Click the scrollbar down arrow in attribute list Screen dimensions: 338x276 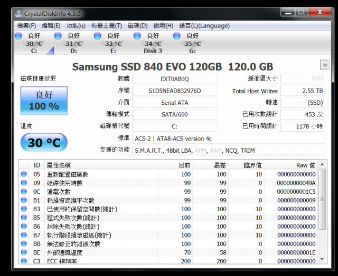(x=322, y=259)
